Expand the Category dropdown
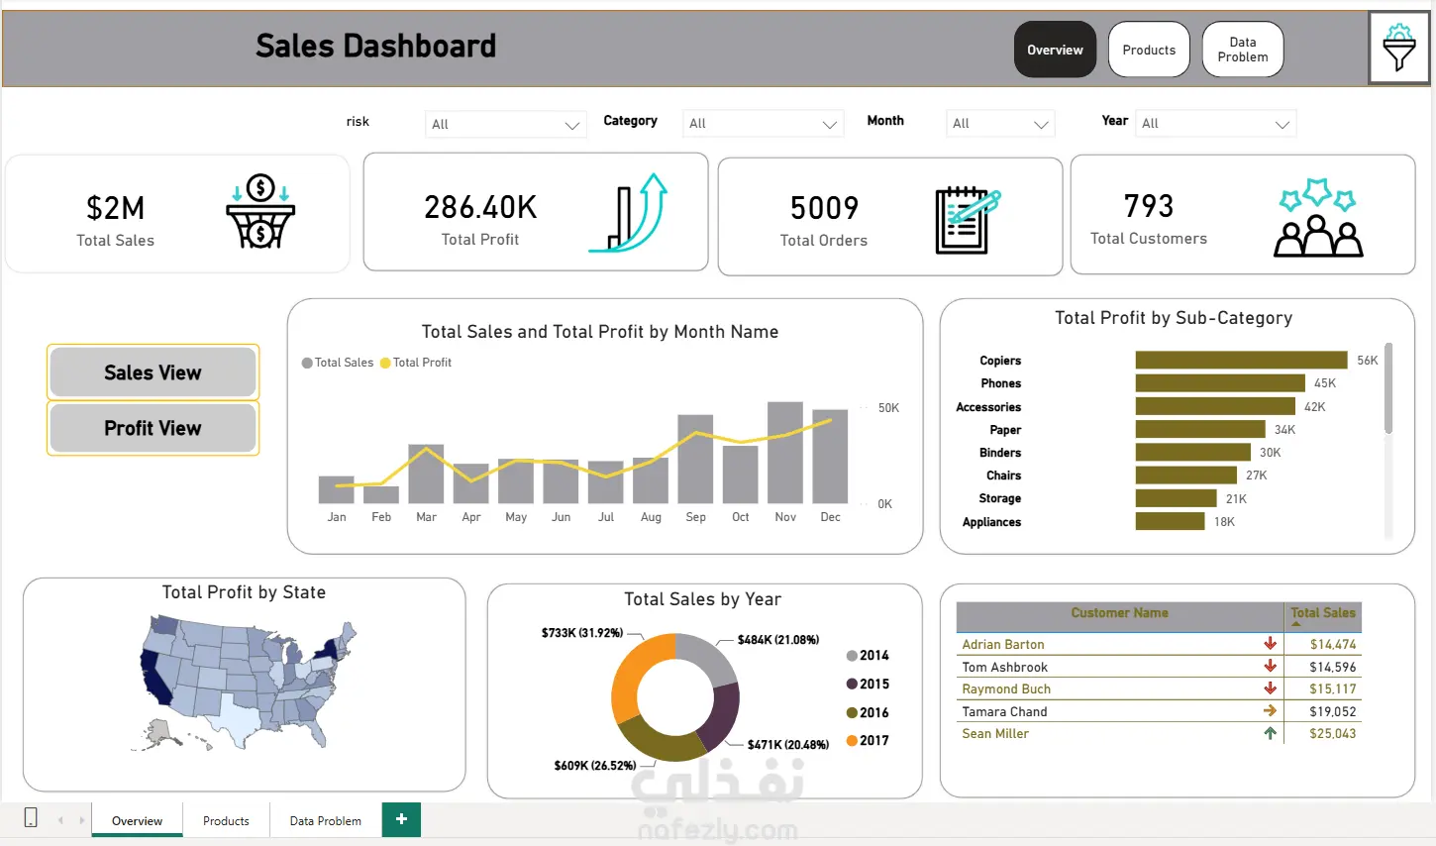The height and width of the screenshot is (846, 1436). tap(763, 123)
